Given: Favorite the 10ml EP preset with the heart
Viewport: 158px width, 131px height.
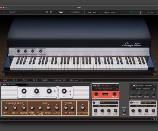Looking at the screenshot, I should (47, 12).
